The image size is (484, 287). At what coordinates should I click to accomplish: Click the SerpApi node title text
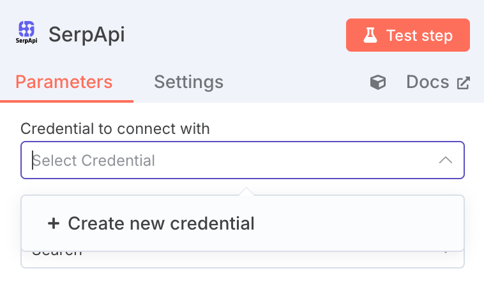click(87, 34)
